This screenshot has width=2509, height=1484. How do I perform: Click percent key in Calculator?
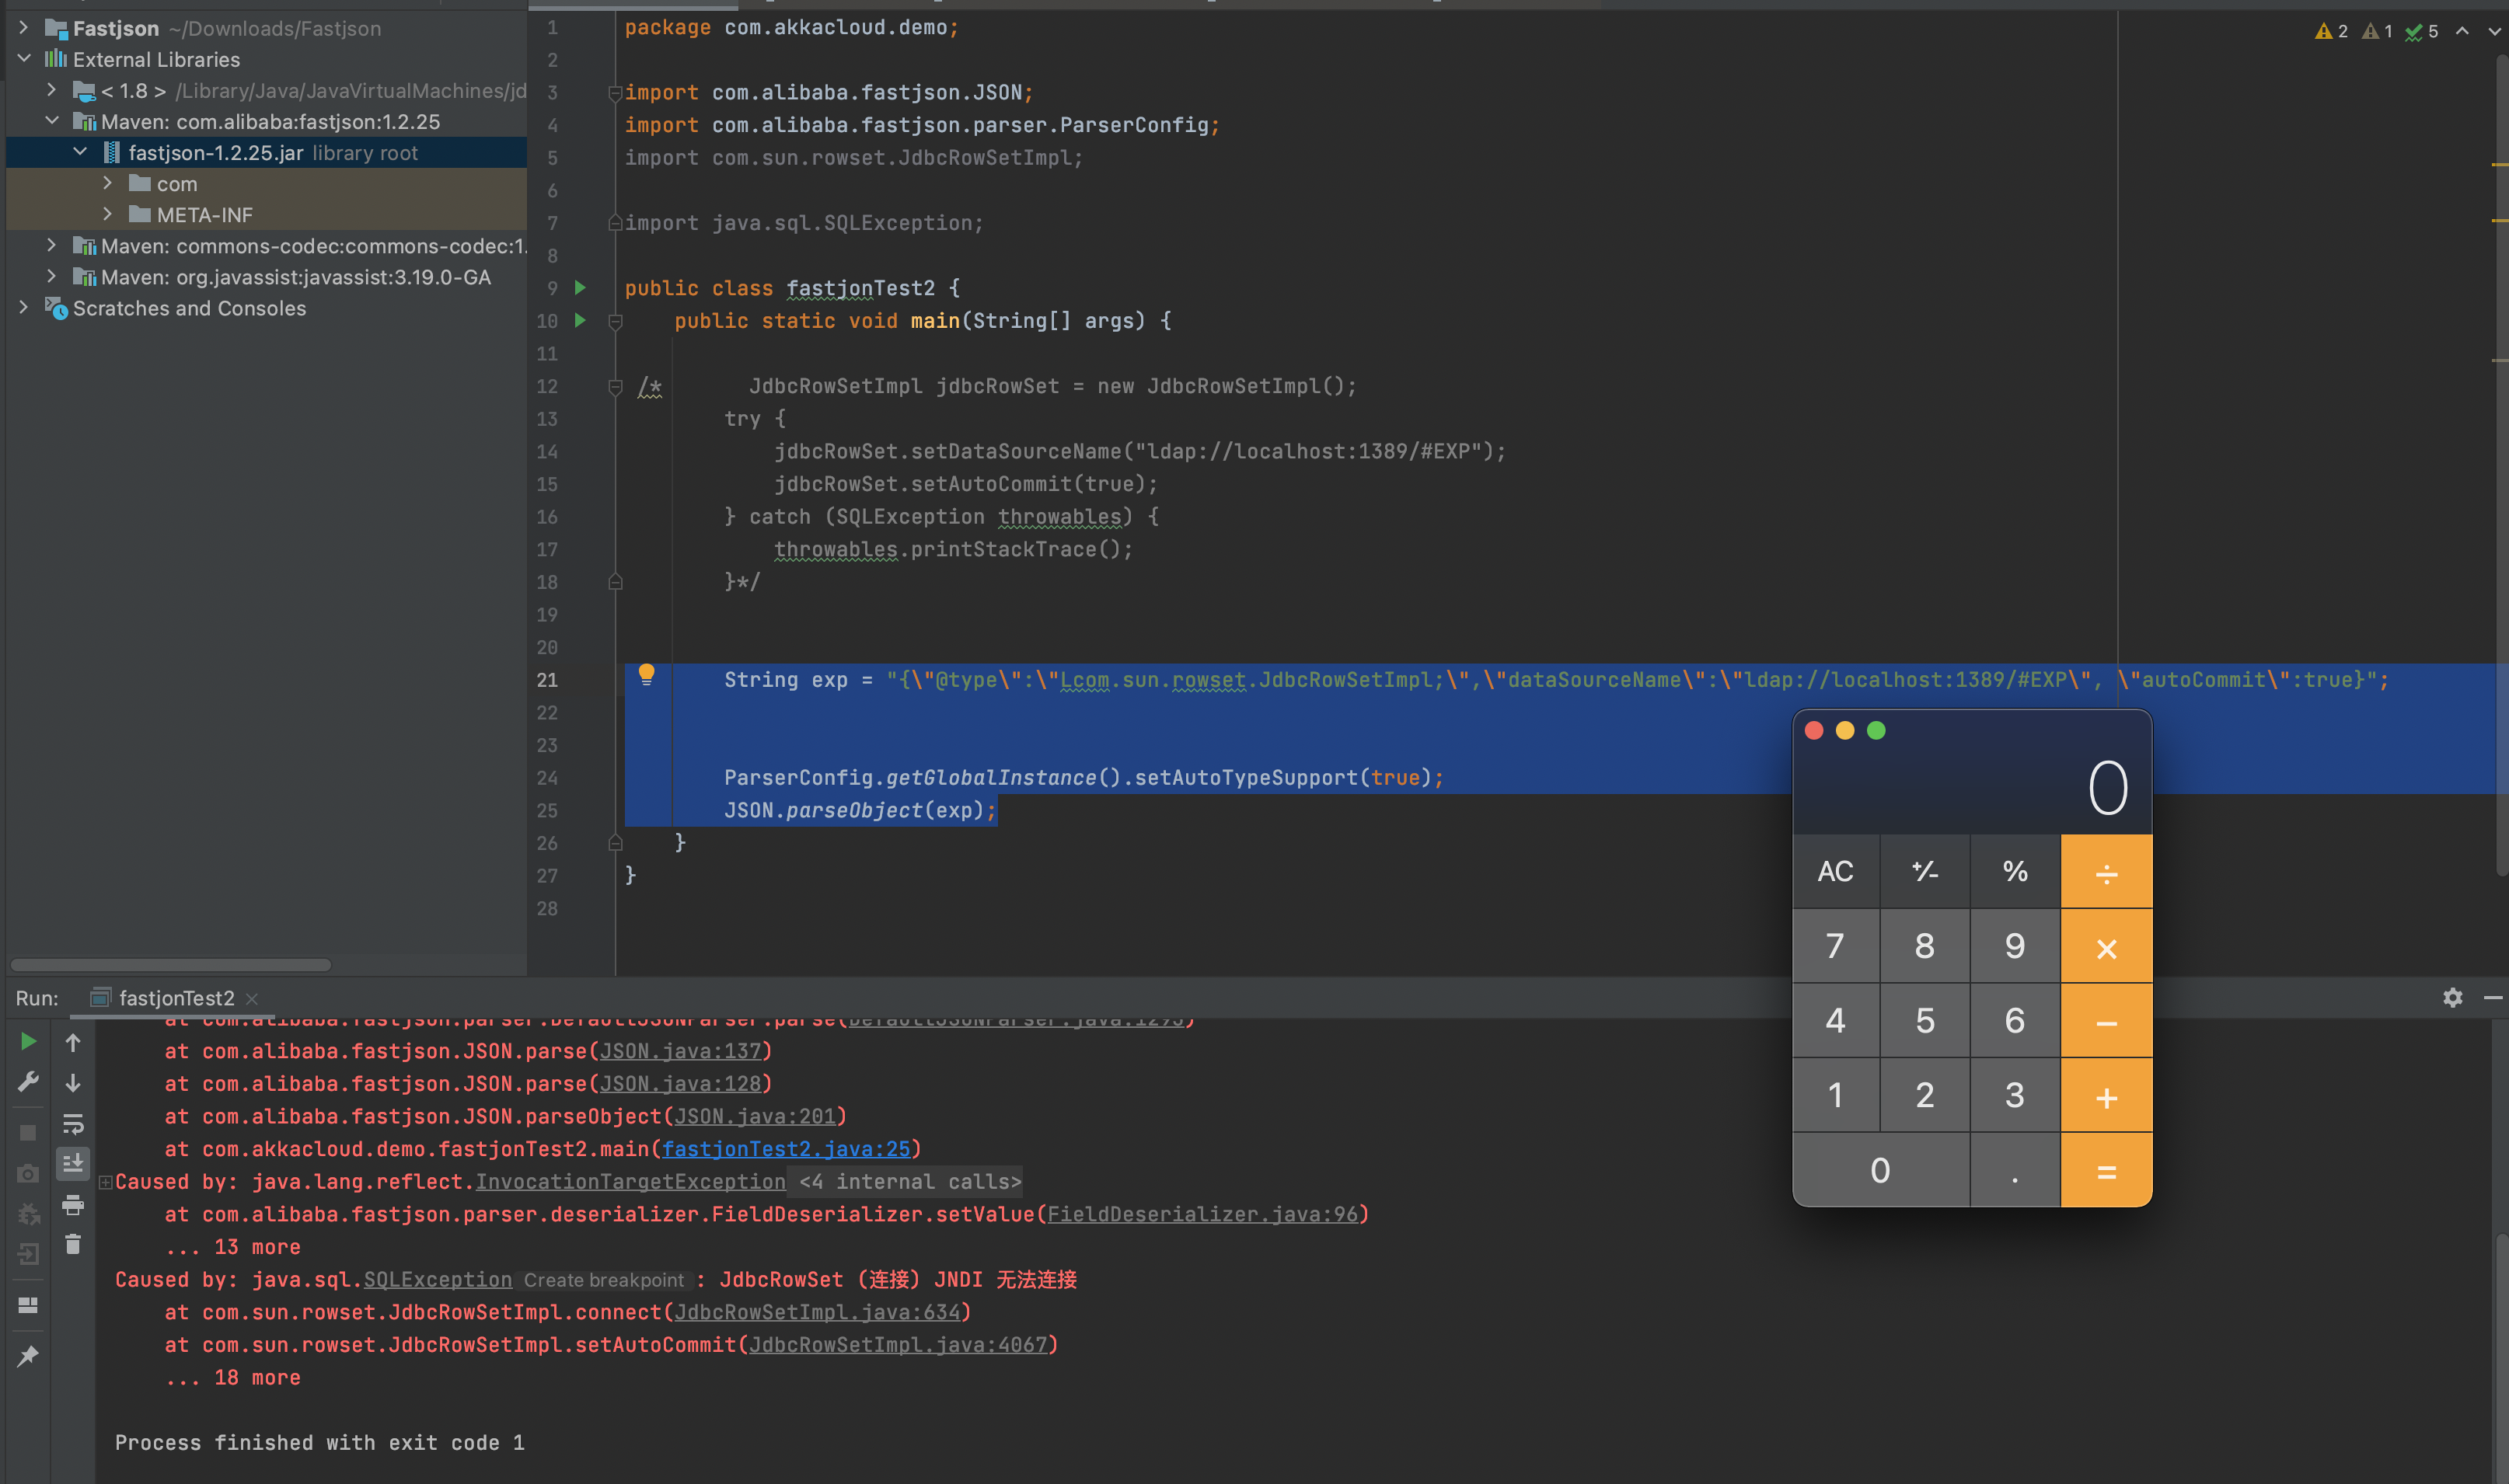coord(2015,871)
